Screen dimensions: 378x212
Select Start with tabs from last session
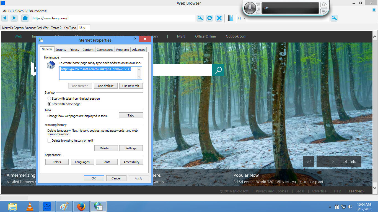(50, 99)
